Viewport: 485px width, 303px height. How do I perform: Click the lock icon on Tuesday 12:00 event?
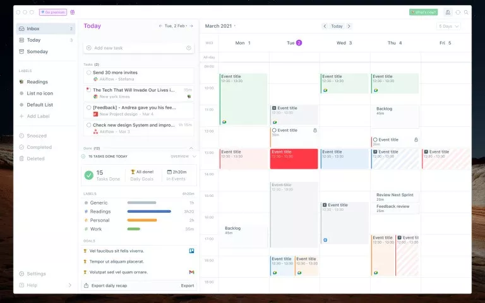(x=315, y=131)
